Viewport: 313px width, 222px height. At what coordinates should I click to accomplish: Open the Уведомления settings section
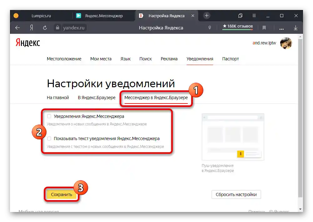click(x=200, y=59)
